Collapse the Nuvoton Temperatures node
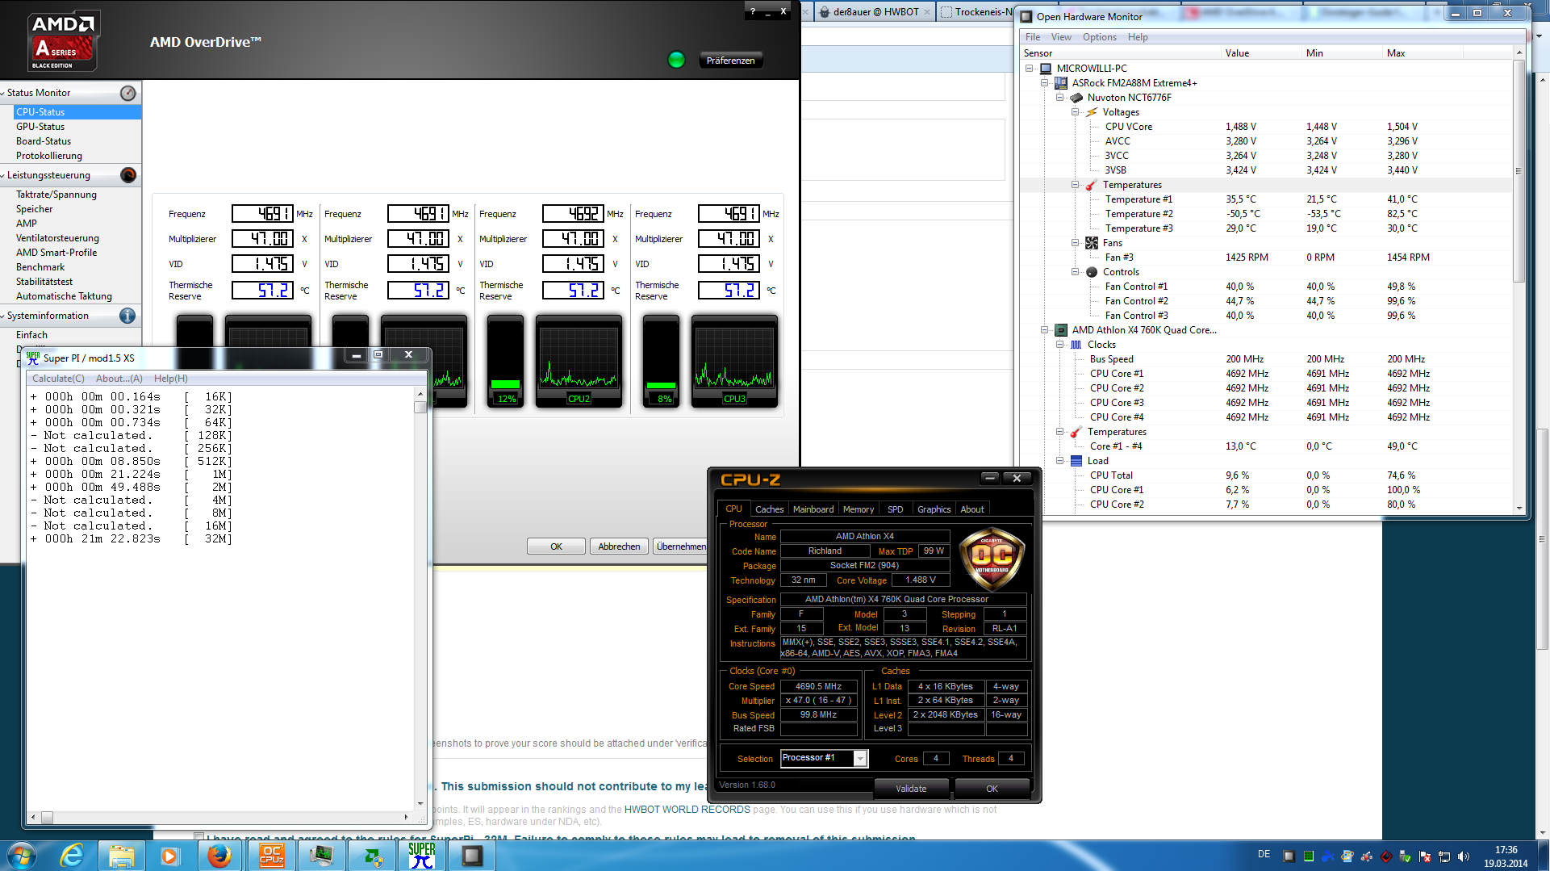The height and width of the screenshot is (871, 1550). (1076, 185)
